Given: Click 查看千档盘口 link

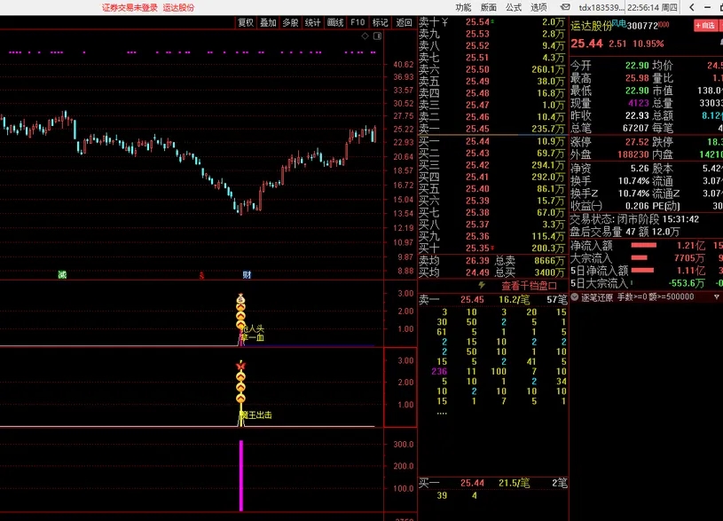Looking at the screenshot, I should coord(529,286).
